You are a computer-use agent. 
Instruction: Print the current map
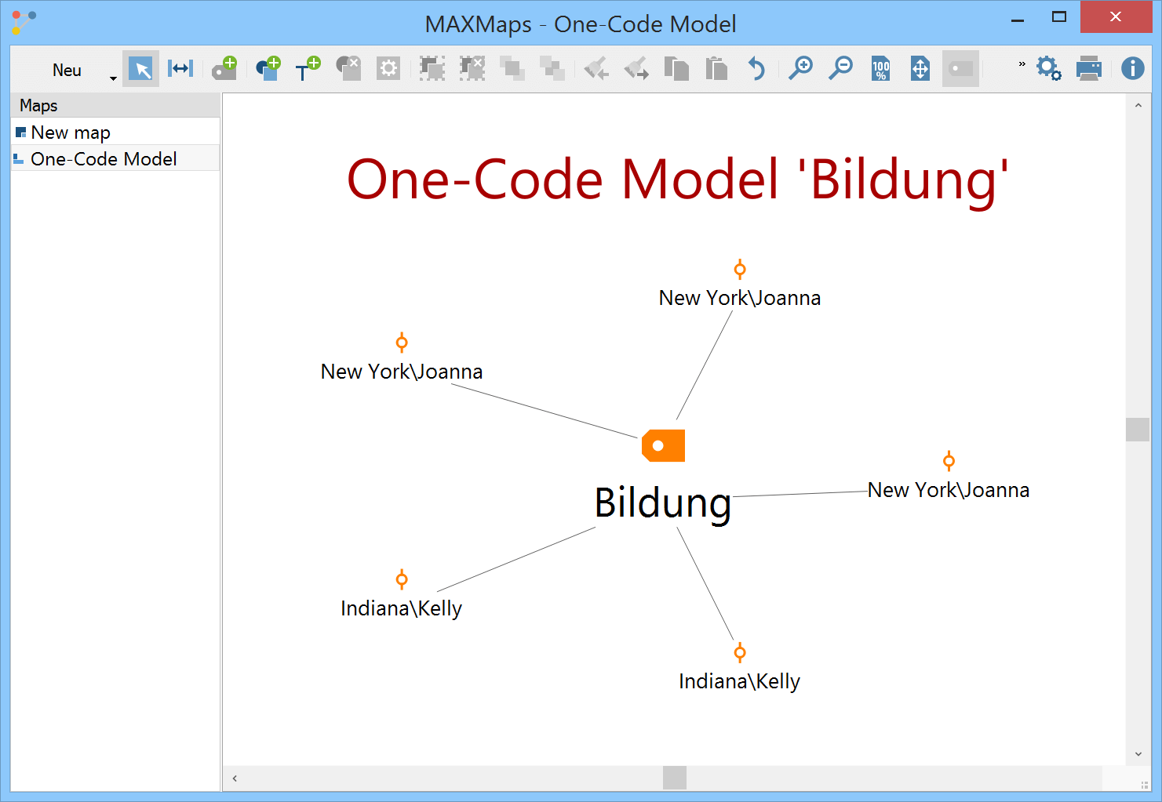coord(1089,69)
